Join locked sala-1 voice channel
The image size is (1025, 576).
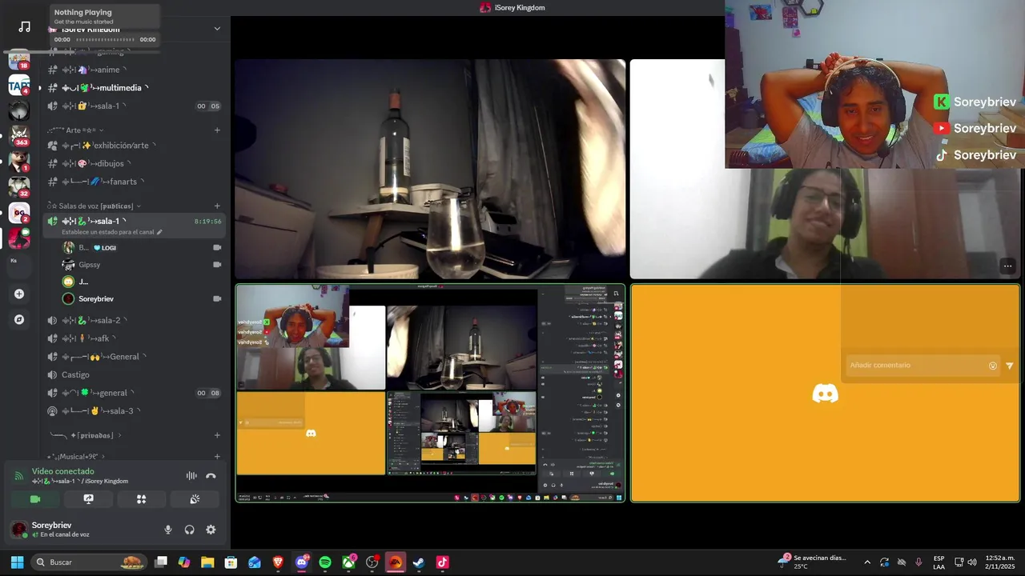click(x=135, y=106)
